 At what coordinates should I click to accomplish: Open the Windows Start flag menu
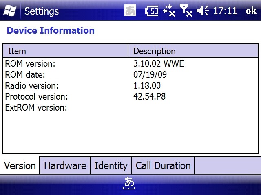10,11
